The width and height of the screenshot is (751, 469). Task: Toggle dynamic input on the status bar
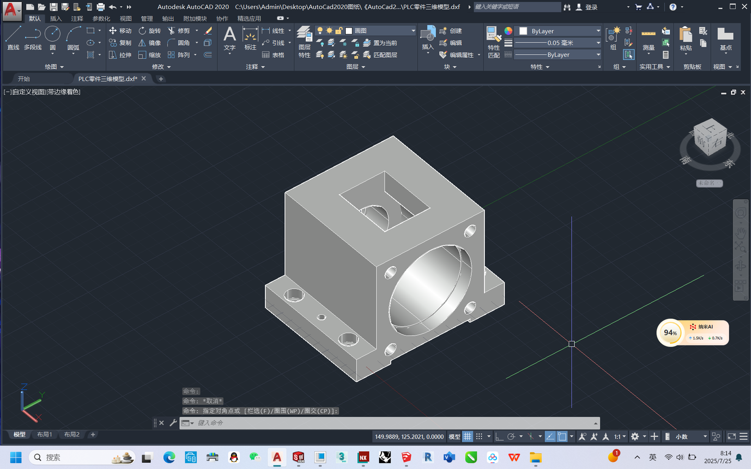click(x=550, y=436)
